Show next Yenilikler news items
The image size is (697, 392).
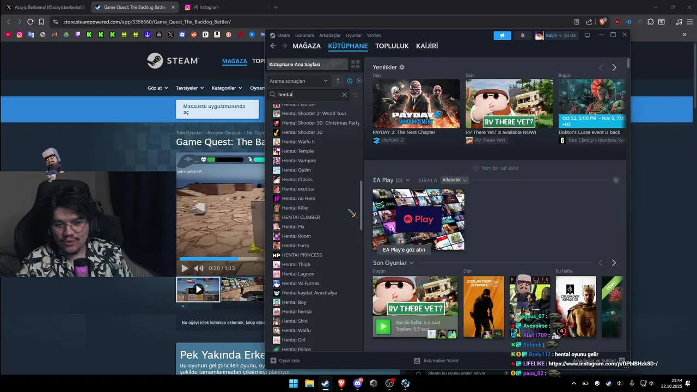tap(614, 68)
